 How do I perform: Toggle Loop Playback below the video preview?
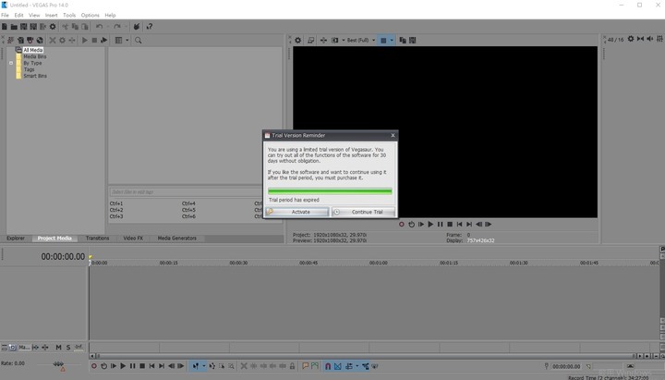point(411,224)
